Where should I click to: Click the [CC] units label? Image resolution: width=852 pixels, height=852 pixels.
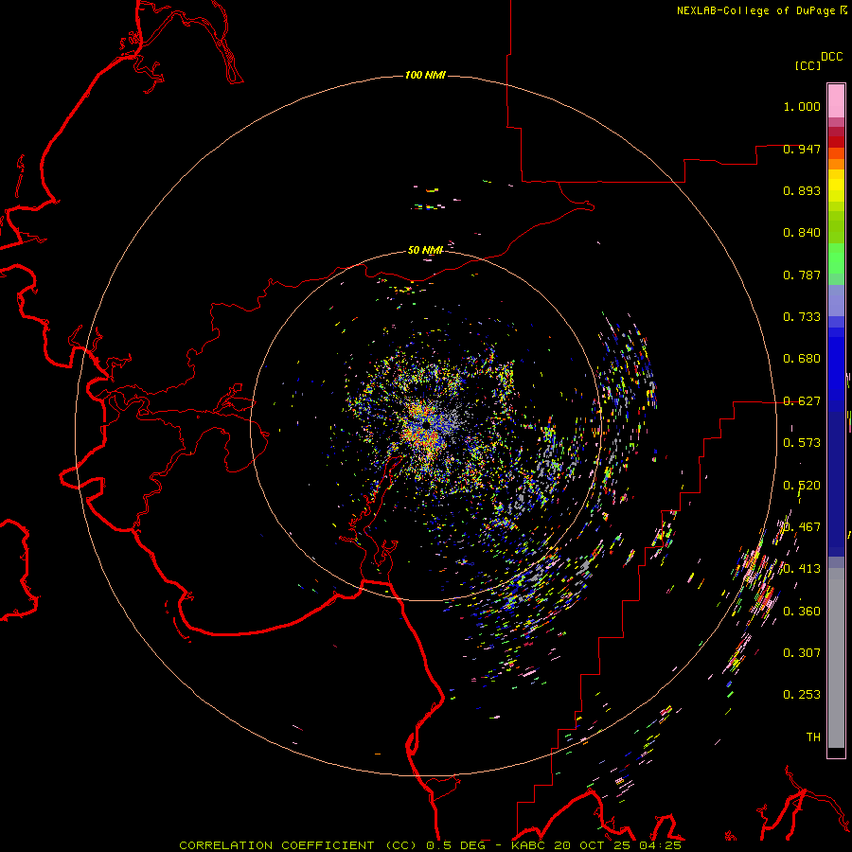(x=808, y=65)
